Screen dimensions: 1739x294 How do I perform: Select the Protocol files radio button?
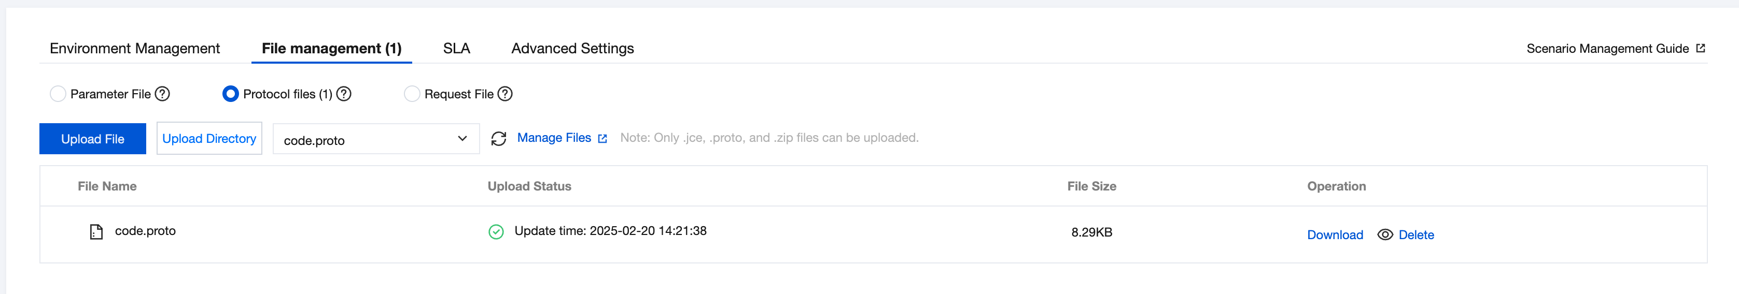click(230, 94)
